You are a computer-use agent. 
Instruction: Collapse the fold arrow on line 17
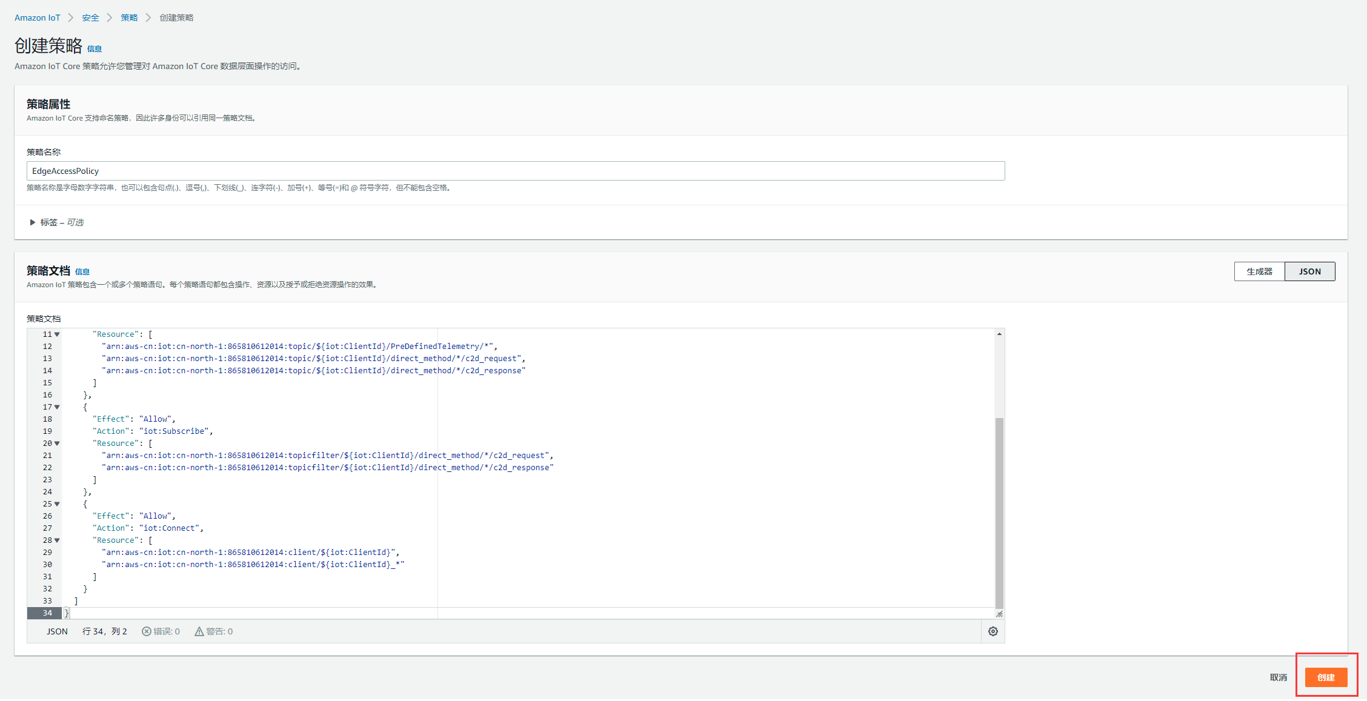(57, 407)
